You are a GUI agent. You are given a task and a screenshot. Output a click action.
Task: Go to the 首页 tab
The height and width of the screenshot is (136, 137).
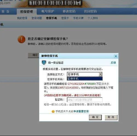click(x=5, y=12)
